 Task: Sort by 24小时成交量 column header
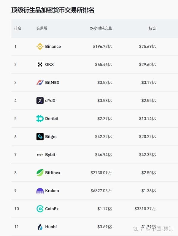coord(101,28)
